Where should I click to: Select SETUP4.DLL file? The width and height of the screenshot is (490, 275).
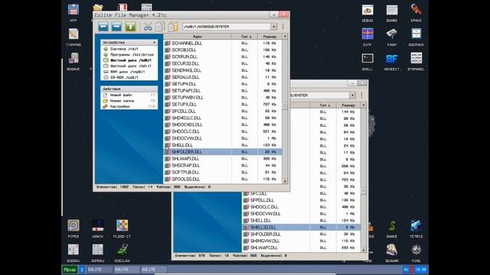(x=223, y=84)
